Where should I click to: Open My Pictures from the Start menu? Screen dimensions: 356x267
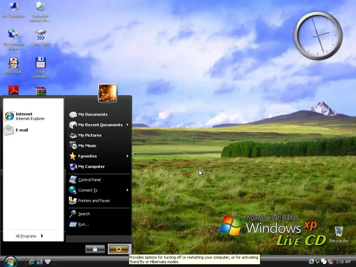[99, 135]
